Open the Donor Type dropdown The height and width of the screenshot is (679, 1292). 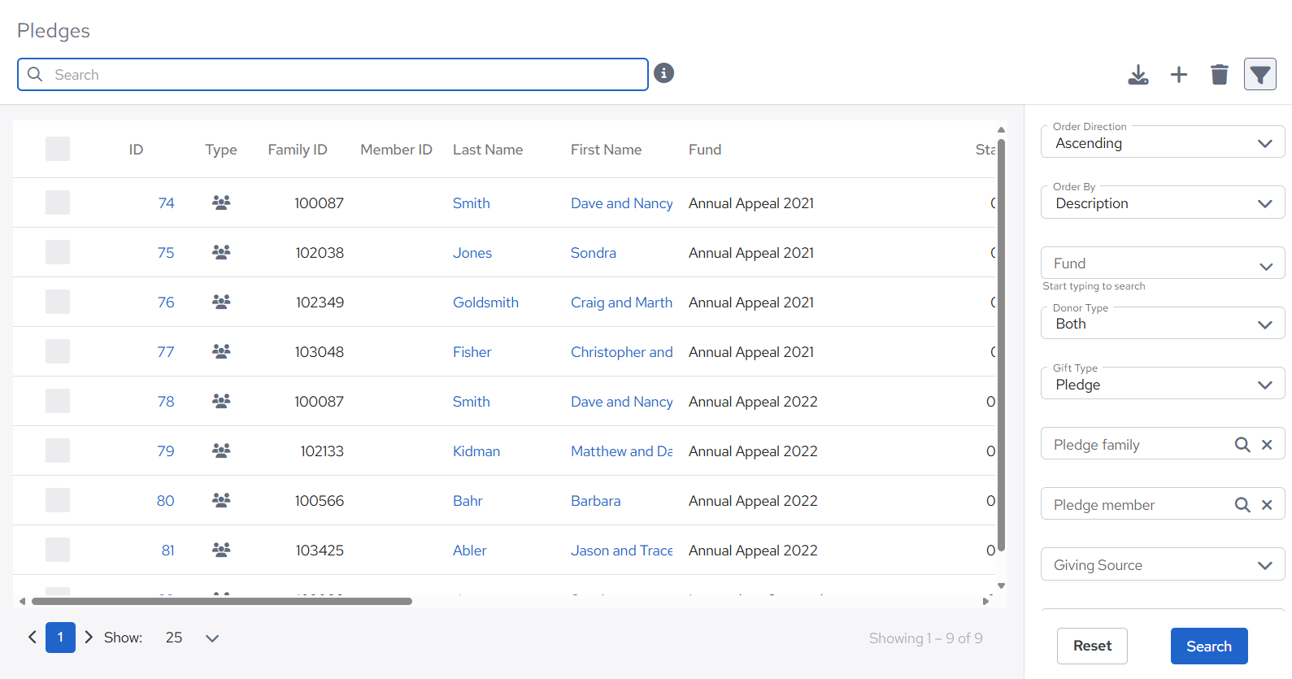[1163, 324]
